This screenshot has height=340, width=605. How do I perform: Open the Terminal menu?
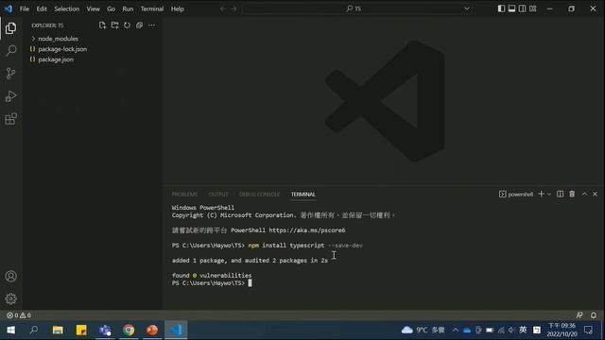click(x=152, y=8)
